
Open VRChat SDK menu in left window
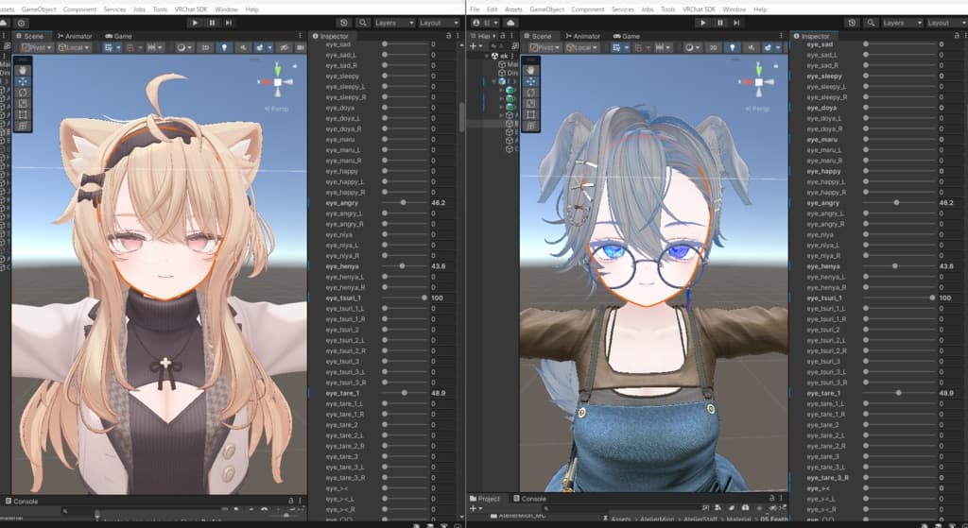(x=191, y=9)
